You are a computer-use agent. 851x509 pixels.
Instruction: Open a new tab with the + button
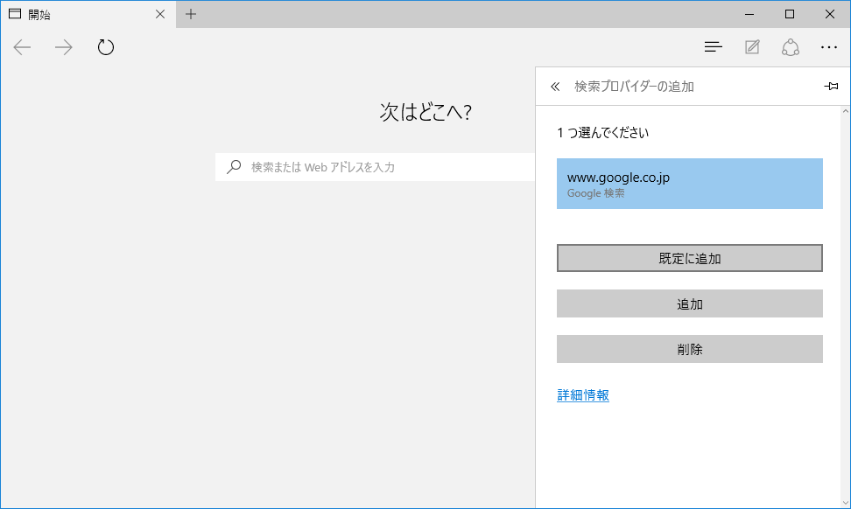[x=191, y=14]
